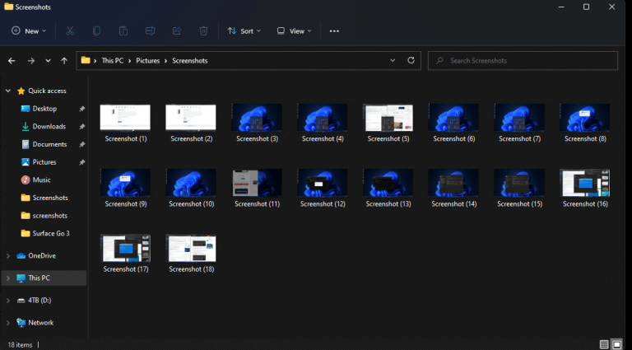Click Pictures in the breadcrumb path
Screen dimensions: 632x350
pyautogui.click(x=147, y=60)
